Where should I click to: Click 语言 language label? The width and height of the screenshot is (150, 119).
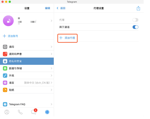pos(11,83)
